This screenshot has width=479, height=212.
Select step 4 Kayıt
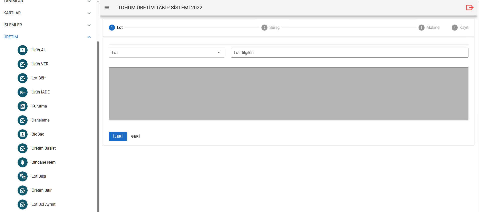(460, 28)
